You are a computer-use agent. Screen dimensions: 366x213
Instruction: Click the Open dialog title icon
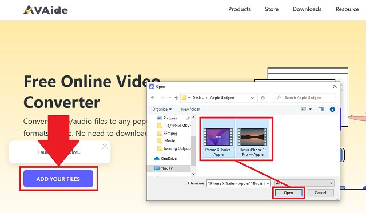point(152,86)
